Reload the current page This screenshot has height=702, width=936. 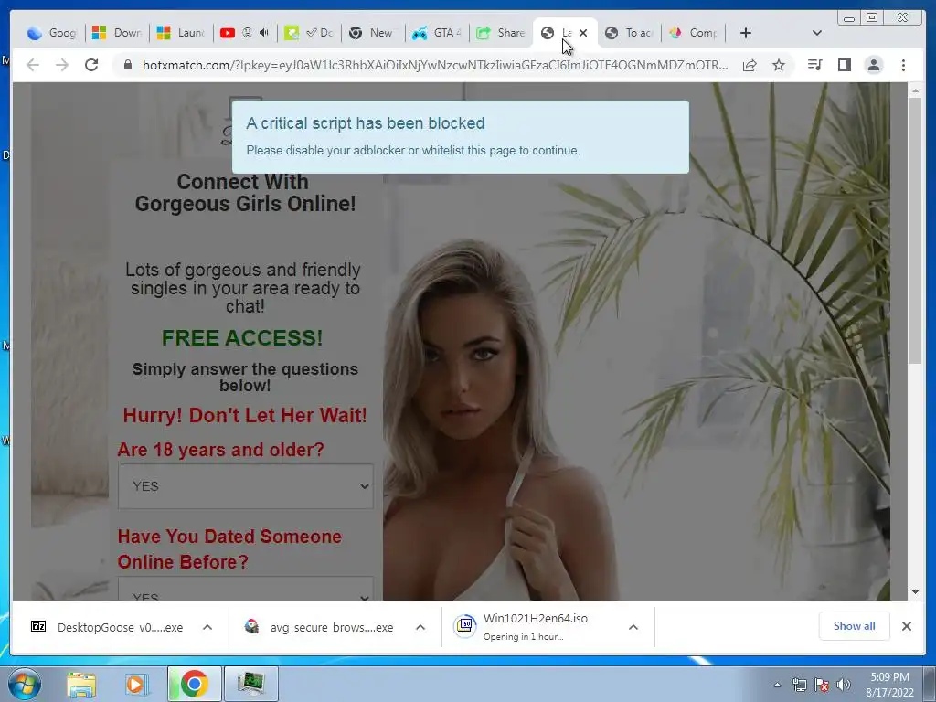click(x=91, y=65)
